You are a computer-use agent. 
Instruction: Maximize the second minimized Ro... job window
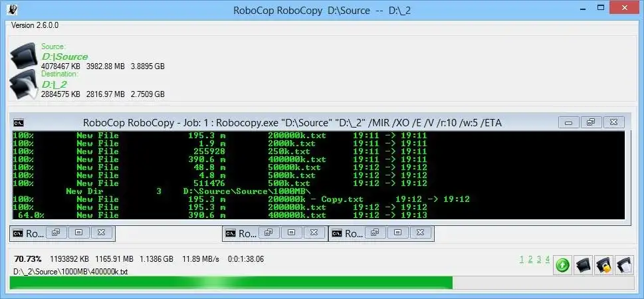[x=292, y=233]
